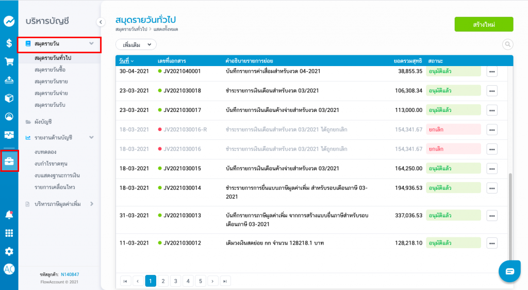The height and width of the screenshot is (290, 528).
Task: Open the contacts person icon in sidebar
Action: point(9,117)
